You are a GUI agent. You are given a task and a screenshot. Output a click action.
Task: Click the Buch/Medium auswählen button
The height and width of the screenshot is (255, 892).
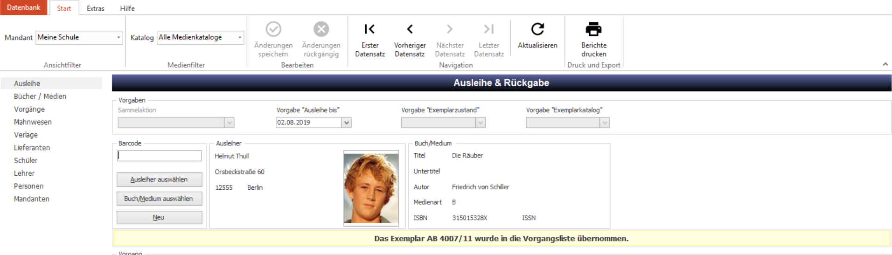pos(159,199)
